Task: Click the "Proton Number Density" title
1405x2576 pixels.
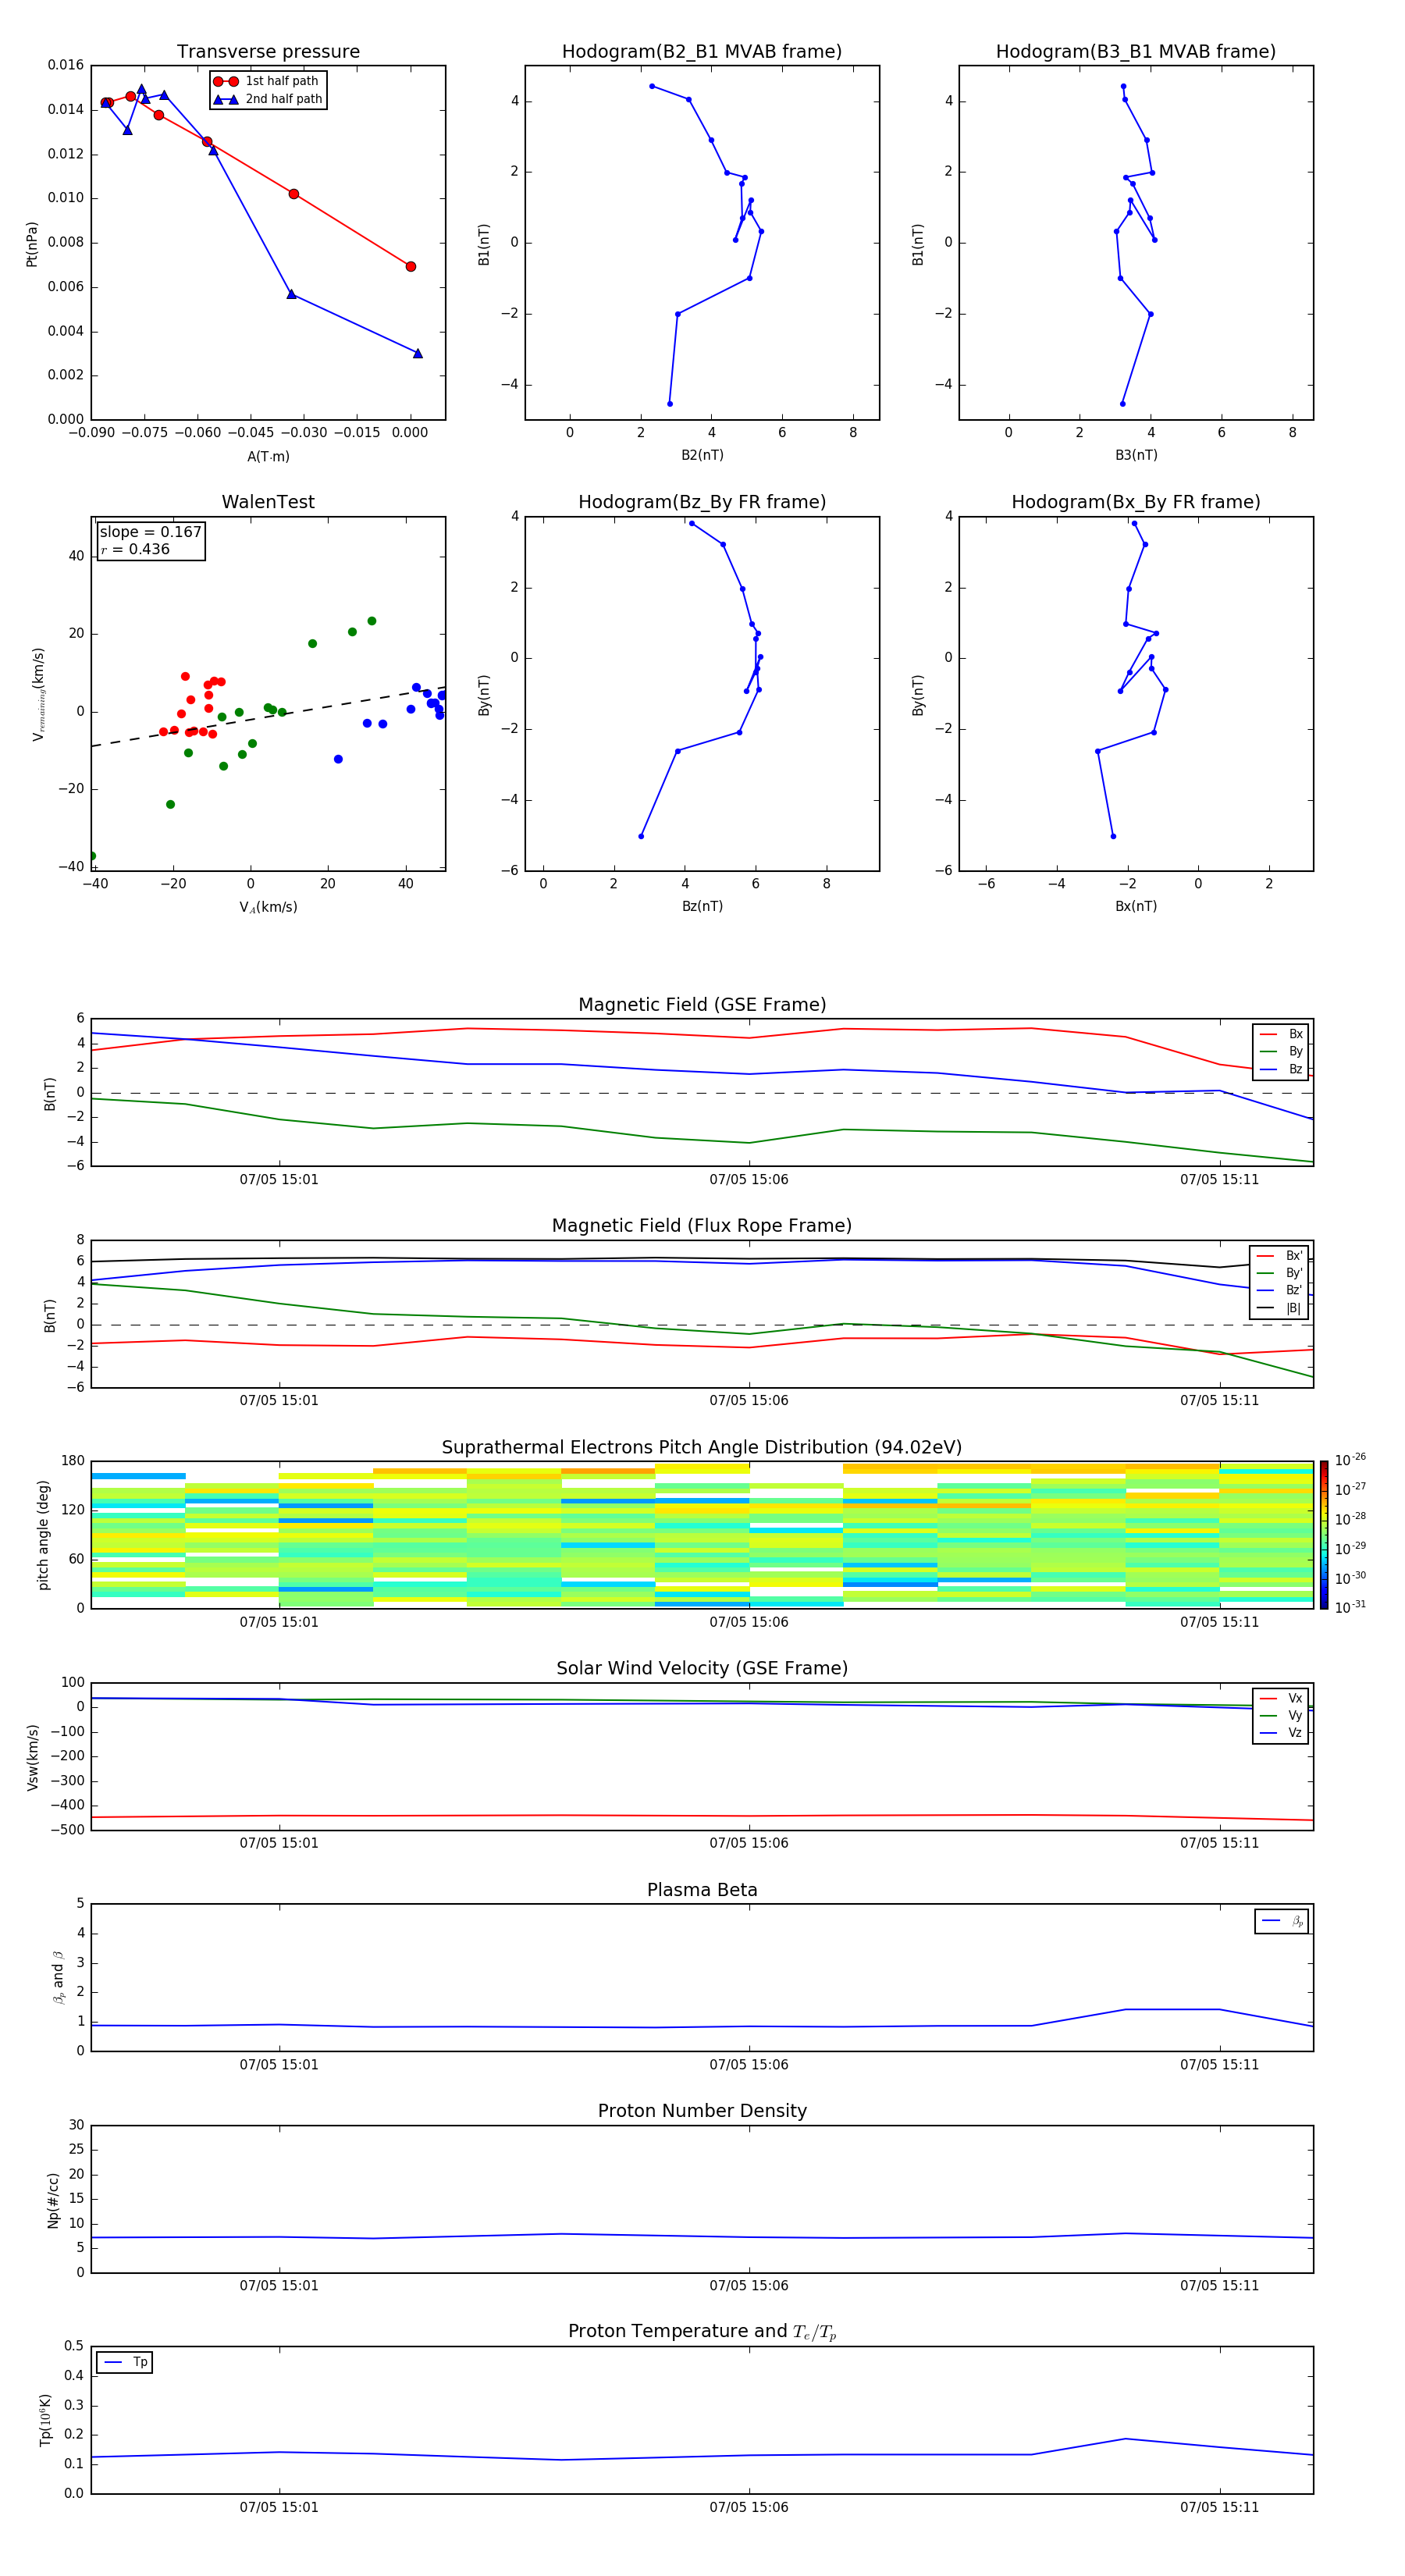Action: pos(702,2111)
